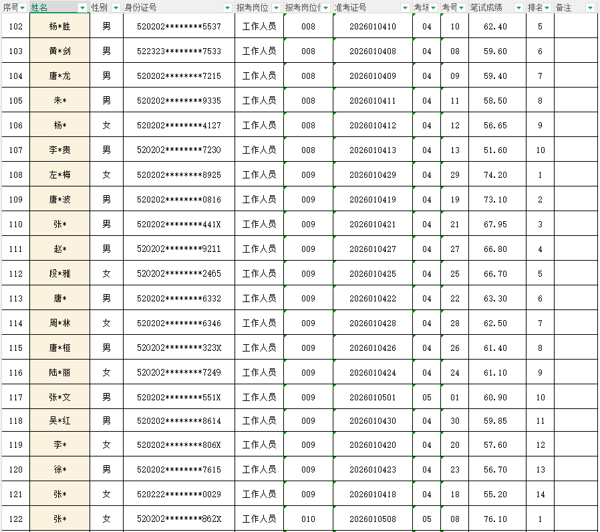The width and height of the screenshot is (600, 532).
Task: Open the 身份证号 column filter
Action: point(228,7)
